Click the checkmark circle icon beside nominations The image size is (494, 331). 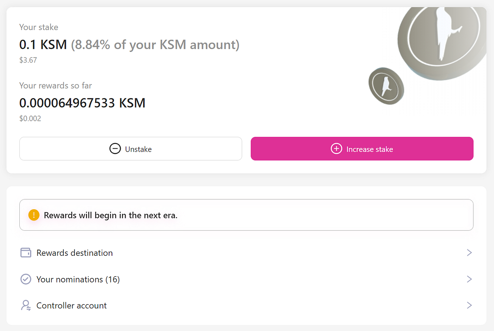26,279
